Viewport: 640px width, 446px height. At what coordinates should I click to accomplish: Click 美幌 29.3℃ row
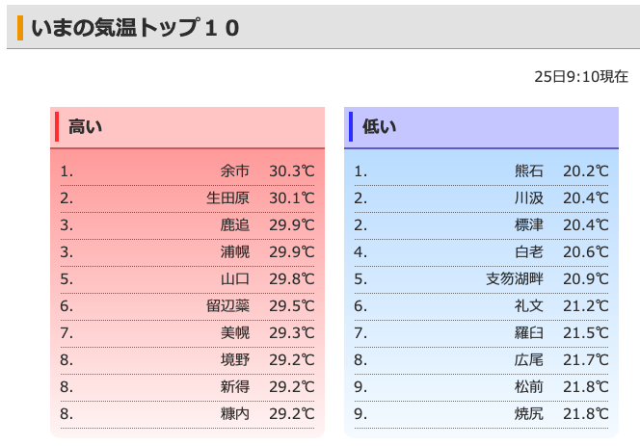coord(187,333)
